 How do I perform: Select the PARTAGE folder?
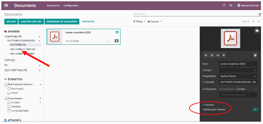point(10,60)
